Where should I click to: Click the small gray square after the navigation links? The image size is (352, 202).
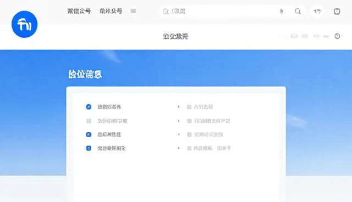[133, 11]
